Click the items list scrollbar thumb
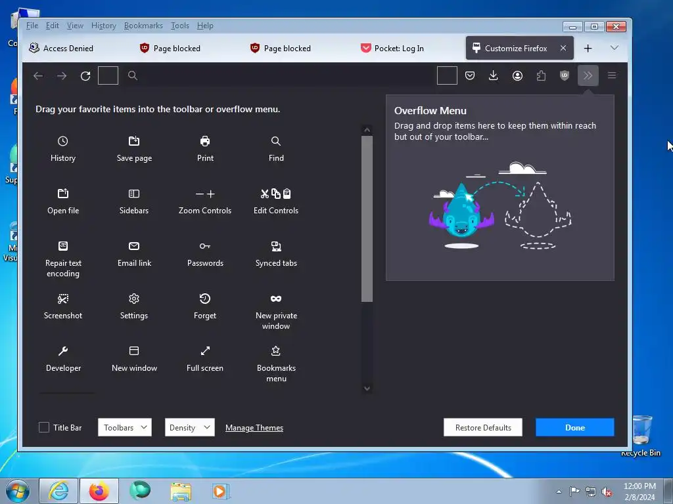Screen dimensions: 673x504 (x=367, y=219)
